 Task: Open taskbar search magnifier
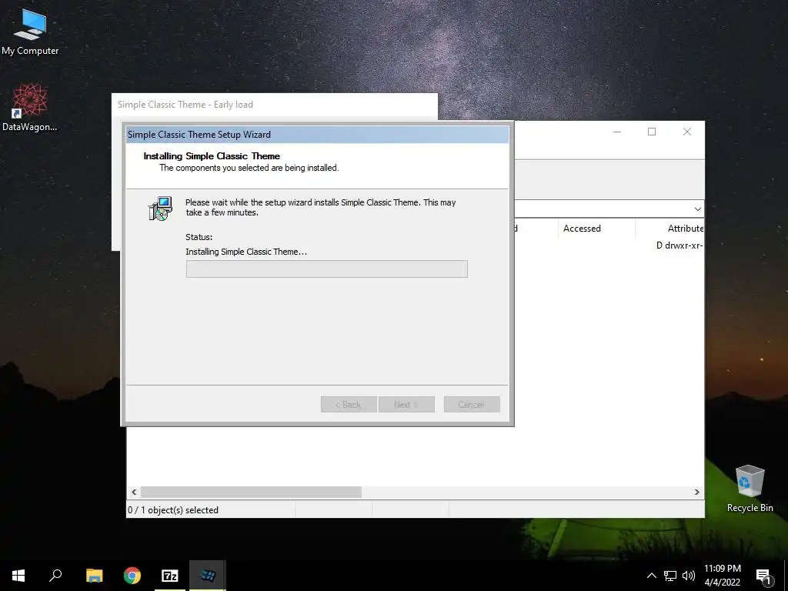click(x=55, y=576)
